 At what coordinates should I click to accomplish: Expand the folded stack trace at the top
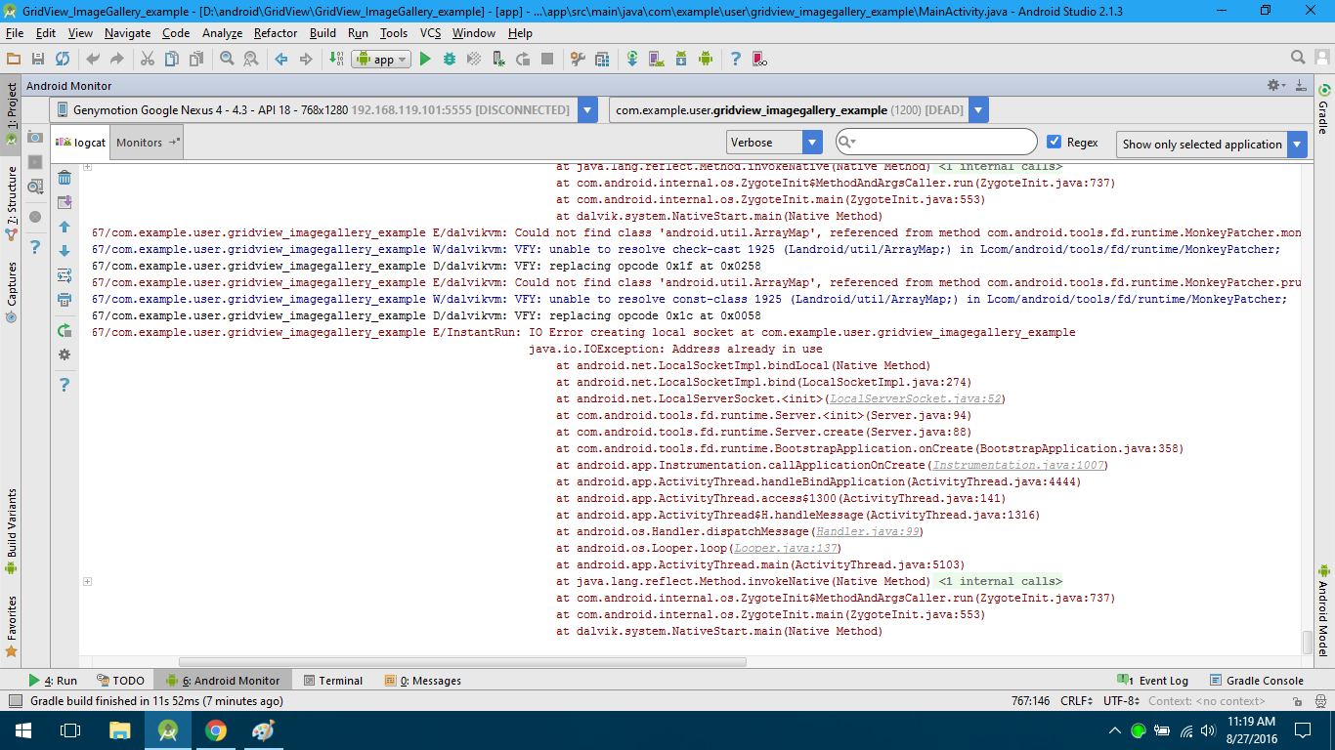87,167
